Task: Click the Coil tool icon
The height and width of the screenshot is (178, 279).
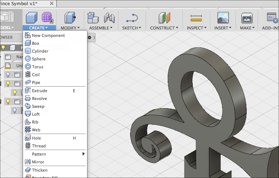Action: (x=28, y=75)
